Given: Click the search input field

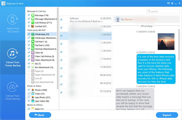Looking at the screenshot, I should pos(163,11).
